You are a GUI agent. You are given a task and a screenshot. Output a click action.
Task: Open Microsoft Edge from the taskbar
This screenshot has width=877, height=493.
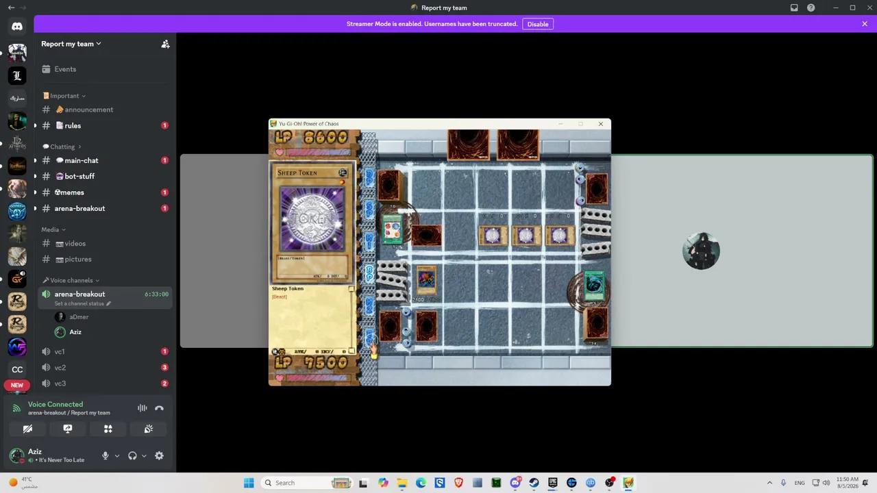point(421,483)
